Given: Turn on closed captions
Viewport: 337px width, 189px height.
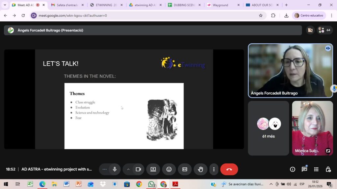Looking at the screenshot, I should pyautogui.click(x=185, y=169).
